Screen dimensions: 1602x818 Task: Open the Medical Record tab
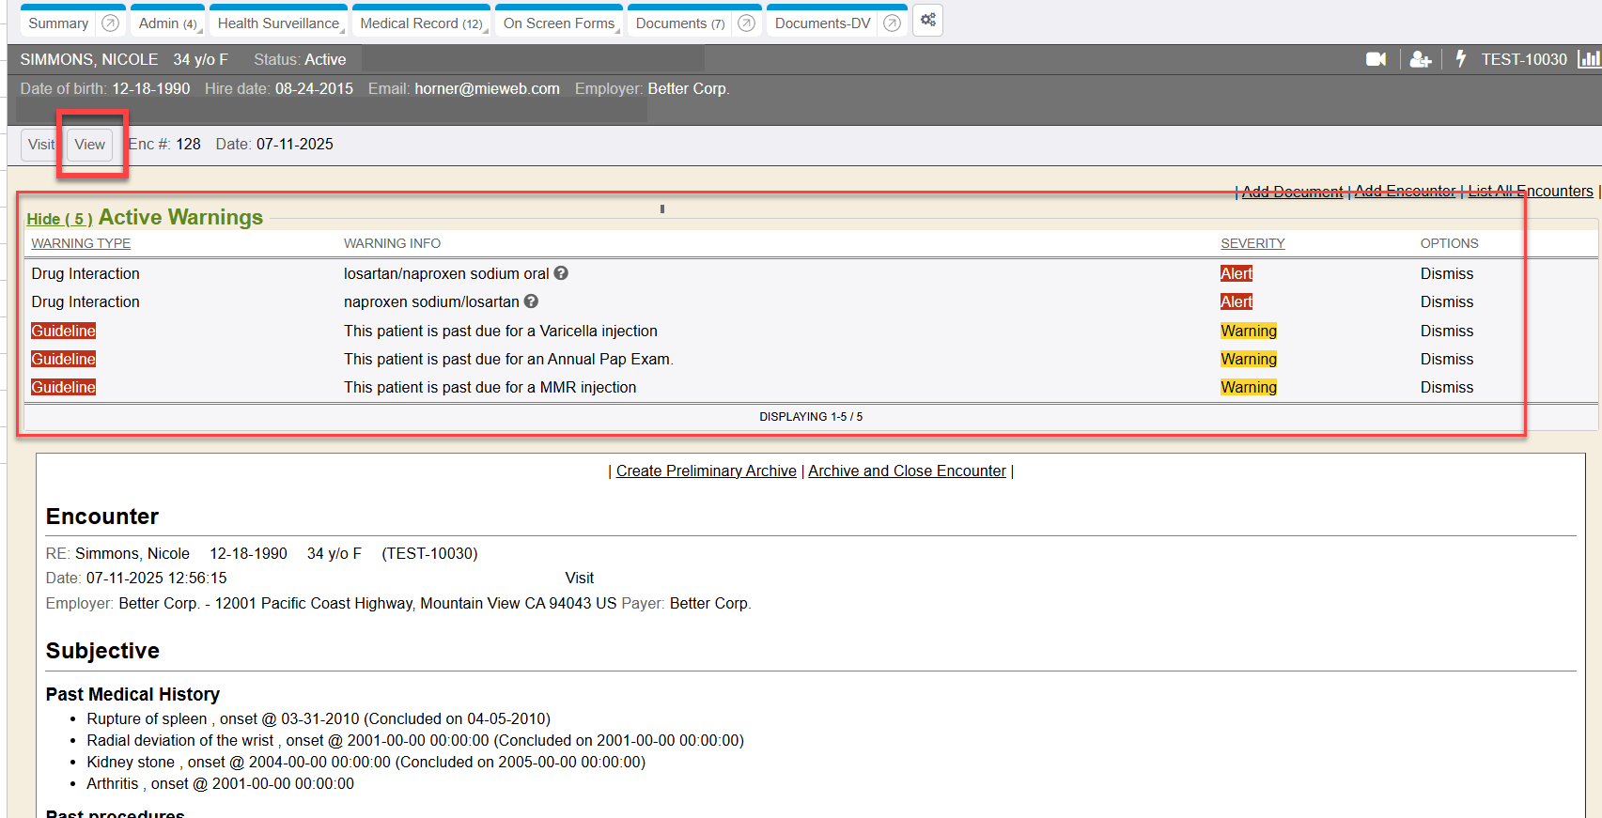(x=420, y=23)
